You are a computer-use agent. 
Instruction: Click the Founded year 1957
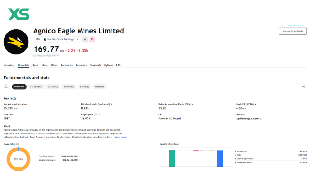point(7,119)
